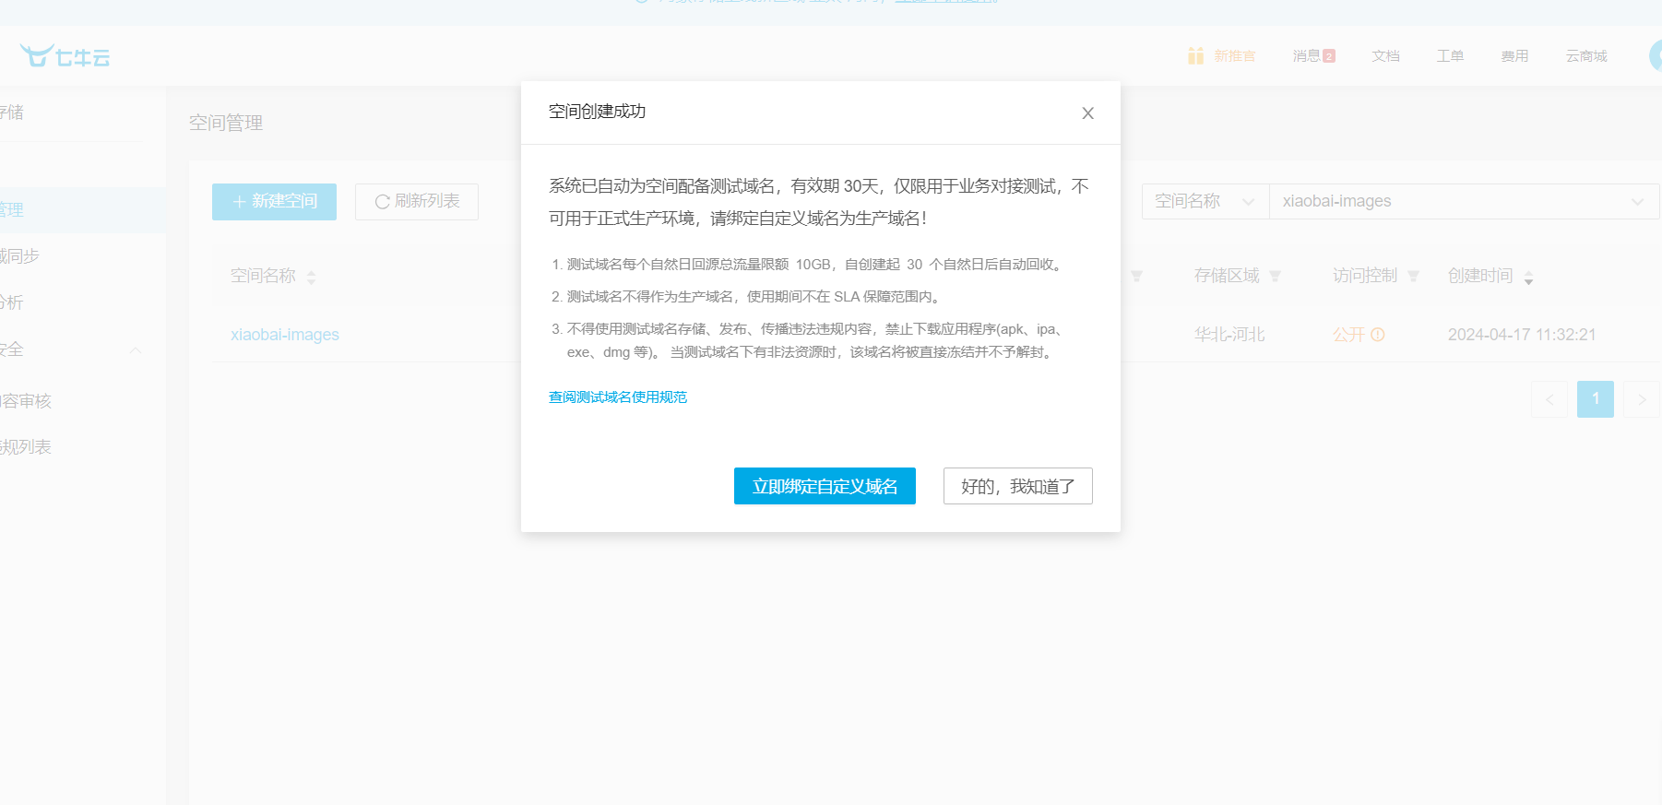Click the next page arrow
Image resolution: width=1662 pixels, height=805 pixels.
pyautogui.click(x=1642, y=399)
